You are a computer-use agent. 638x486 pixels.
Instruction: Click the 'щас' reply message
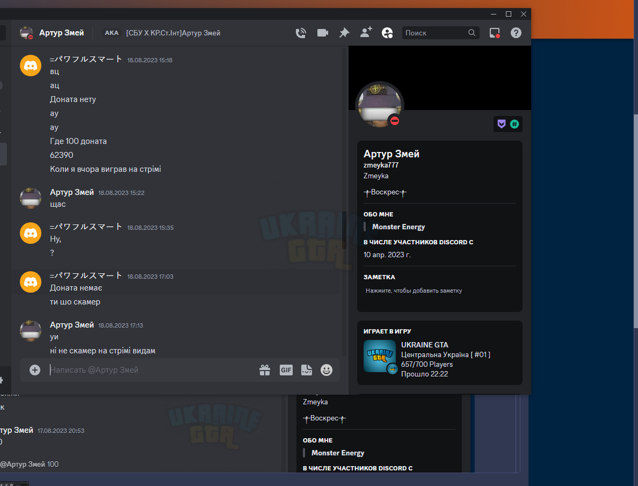(58, 204)
